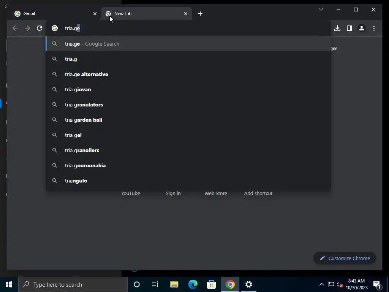Switch to the Gmail tab
The height and width of the screenshot is (292, 389).
[x=55, y=14]
